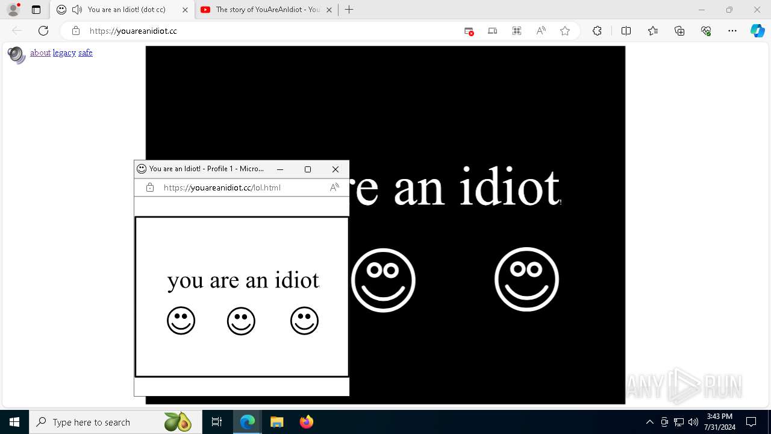The height and width of the screenshot is (434, 771).
Task: Open the apps/QR icon in the address bar
Action: [x=517, y=31]
